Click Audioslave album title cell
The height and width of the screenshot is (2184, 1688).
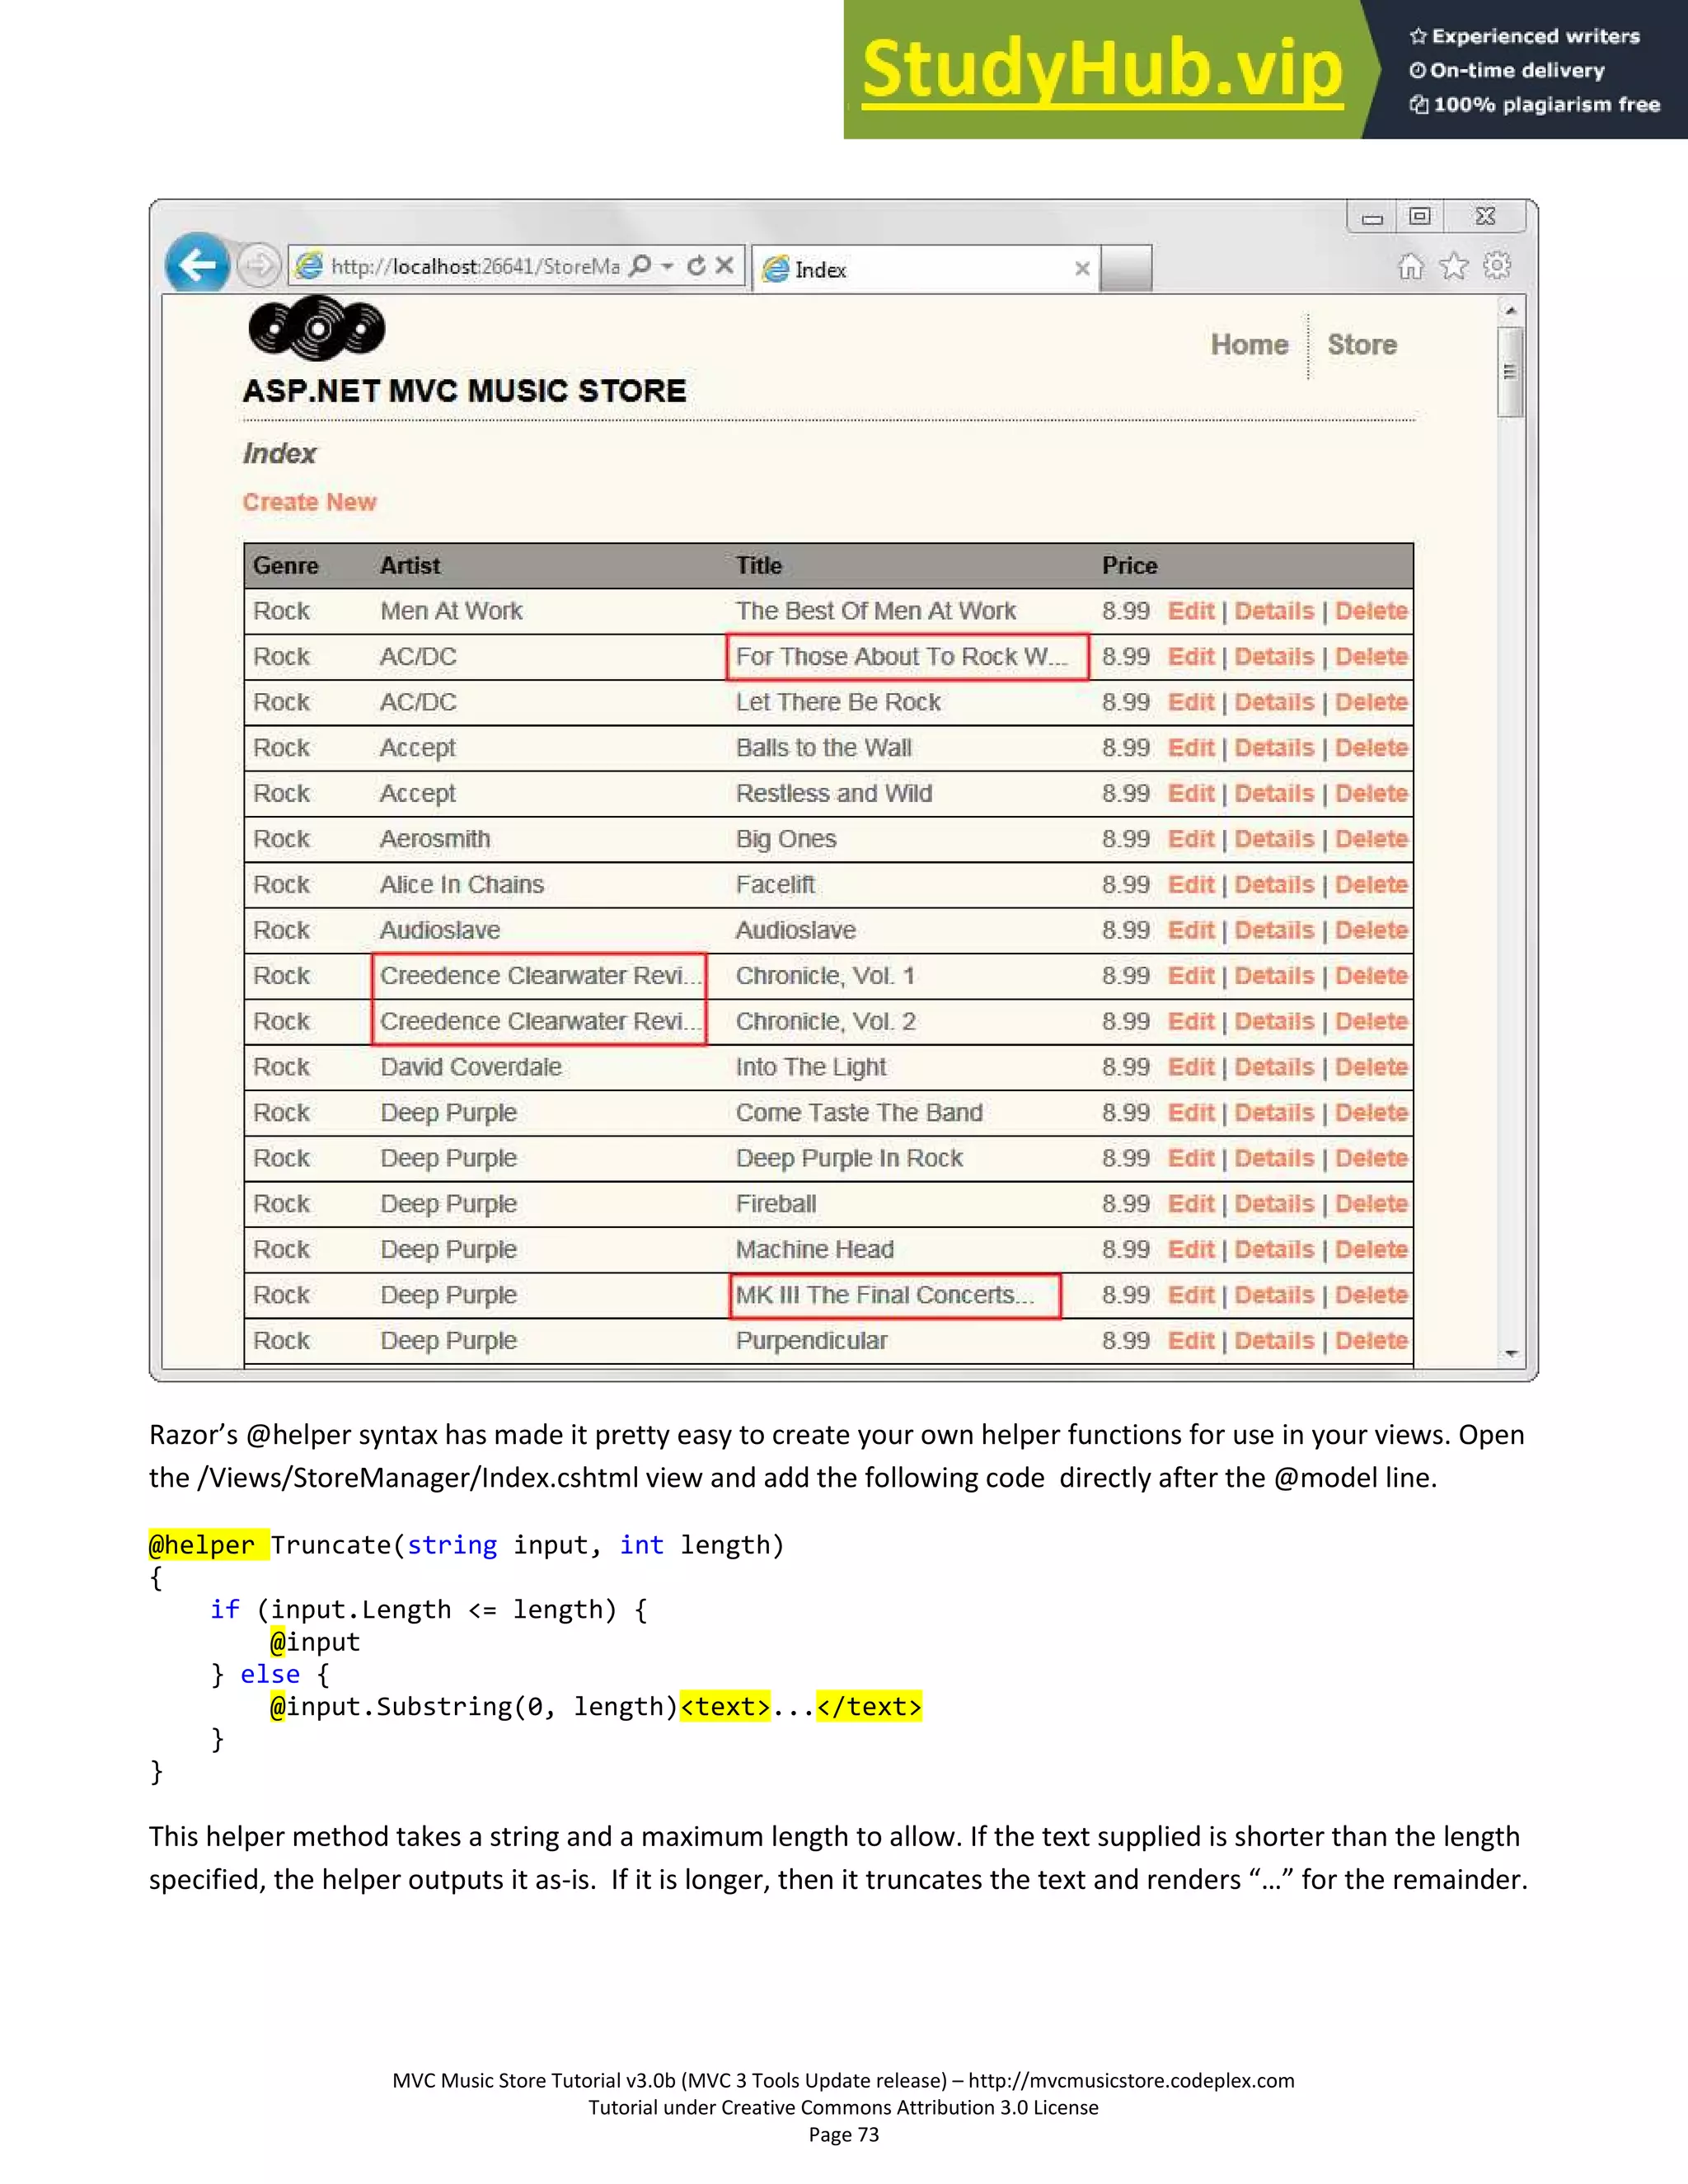click(x=796, y=930)
